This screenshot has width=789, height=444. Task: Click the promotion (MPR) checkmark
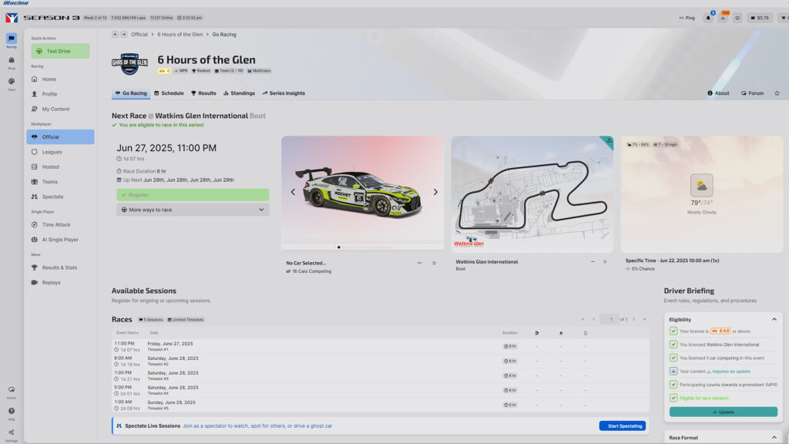673,384
